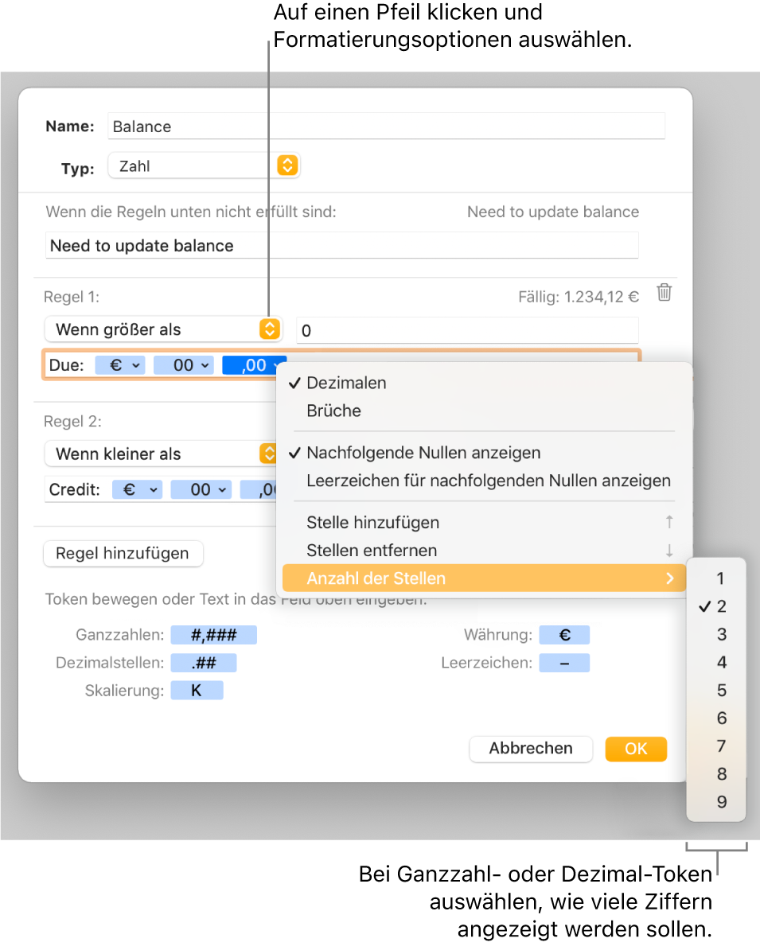The height and width of the screenshot is (950, 760).
Task: Click into the Name field containing Balance
Action: 386,126
